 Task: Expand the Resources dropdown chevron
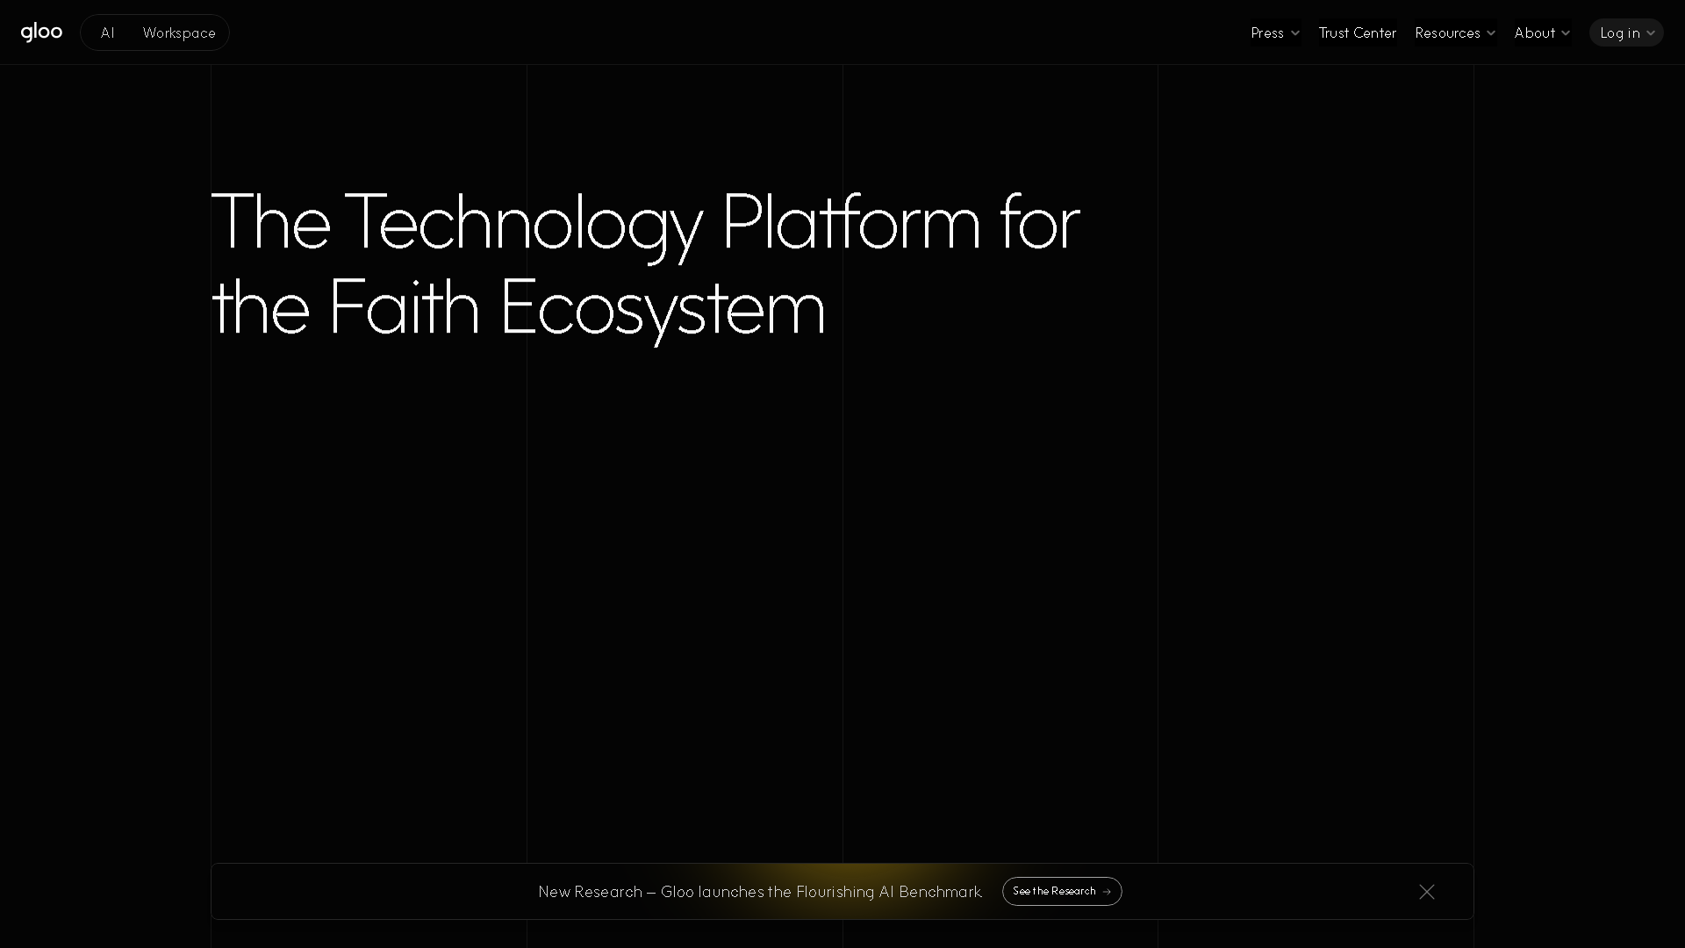click(1491, 33)
